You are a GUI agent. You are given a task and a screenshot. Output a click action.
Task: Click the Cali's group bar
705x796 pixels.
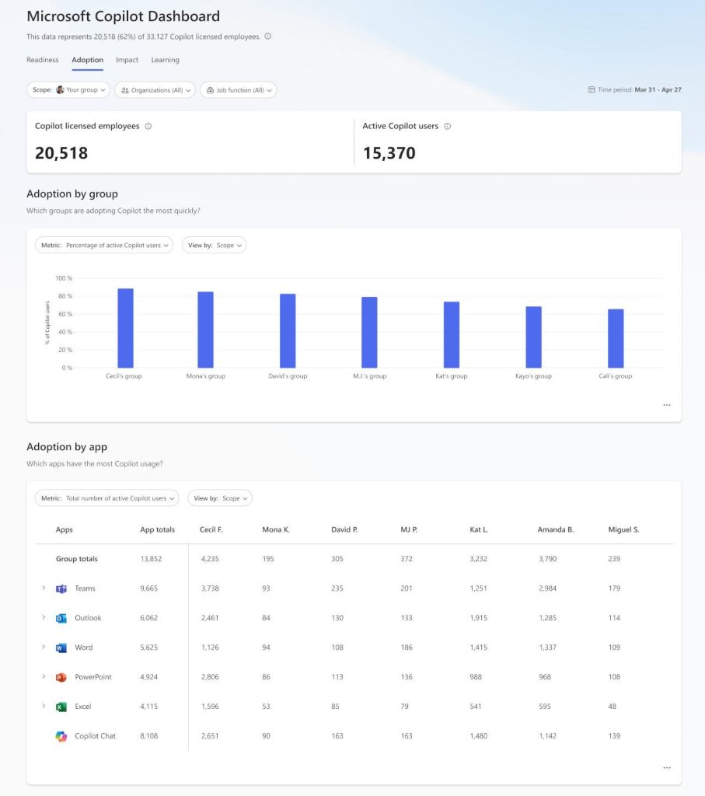(616, 338)
